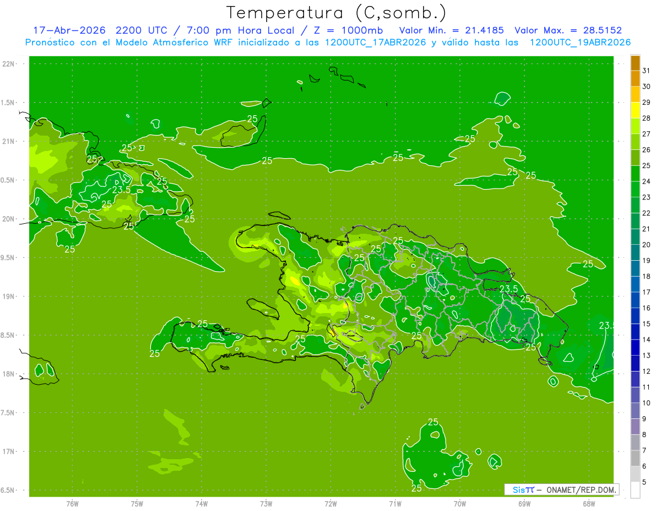Click the 76W longitude axis label

coord(72,503)
